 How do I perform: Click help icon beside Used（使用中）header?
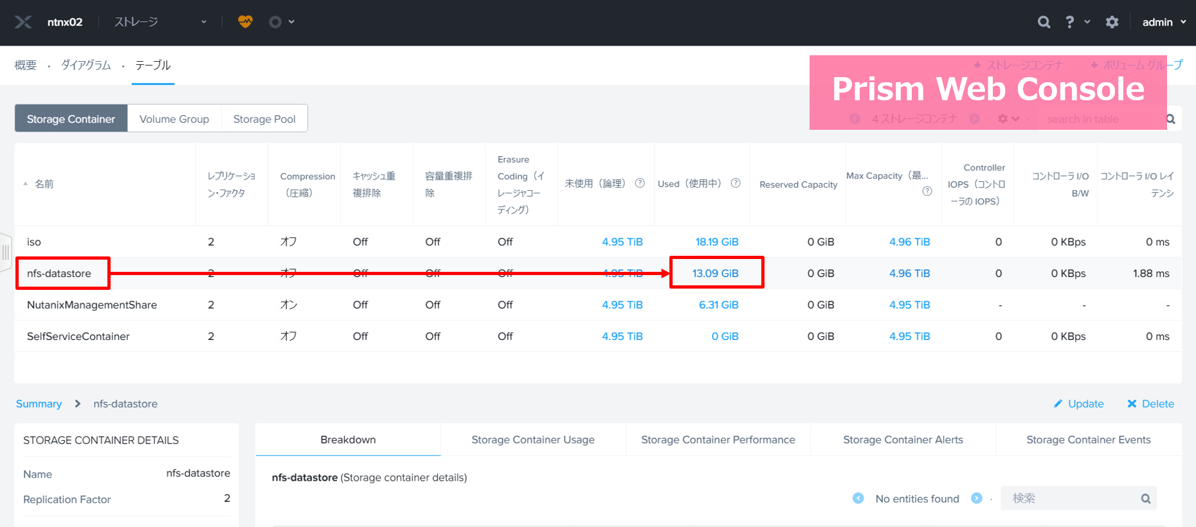[736, 183]
